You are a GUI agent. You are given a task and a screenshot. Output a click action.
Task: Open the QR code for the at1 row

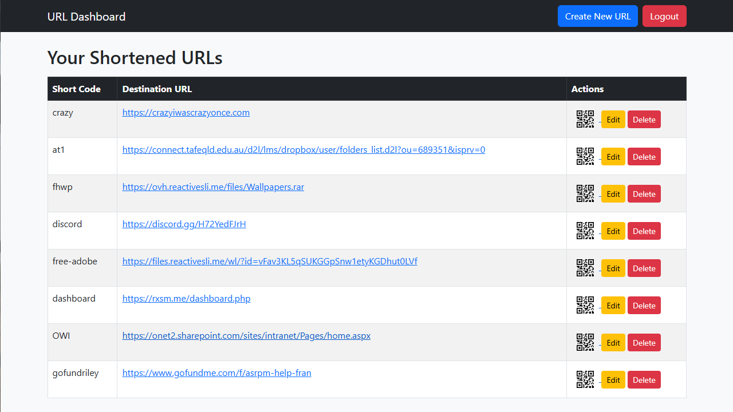[x=585, y=157]
